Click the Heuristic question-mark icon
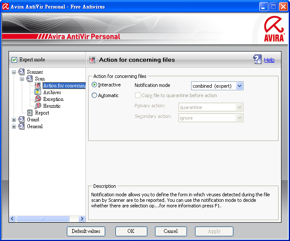 38,106
